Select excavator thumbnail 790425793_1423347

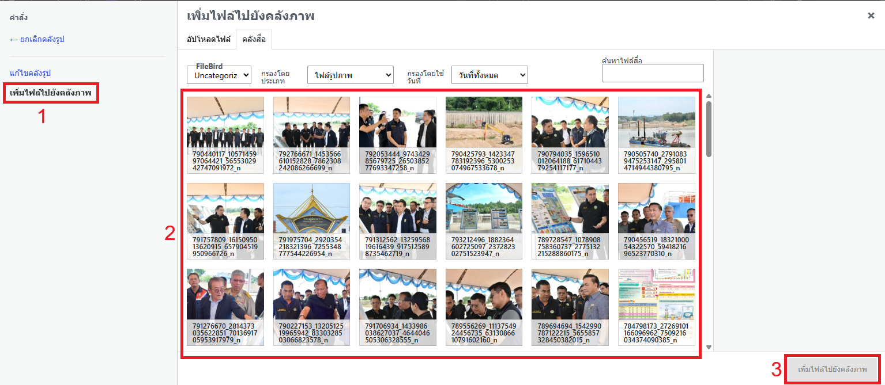pos(484,135)
